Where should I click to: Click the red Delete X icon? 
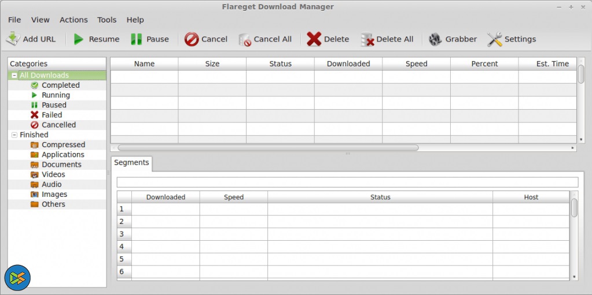pos(314,39)
